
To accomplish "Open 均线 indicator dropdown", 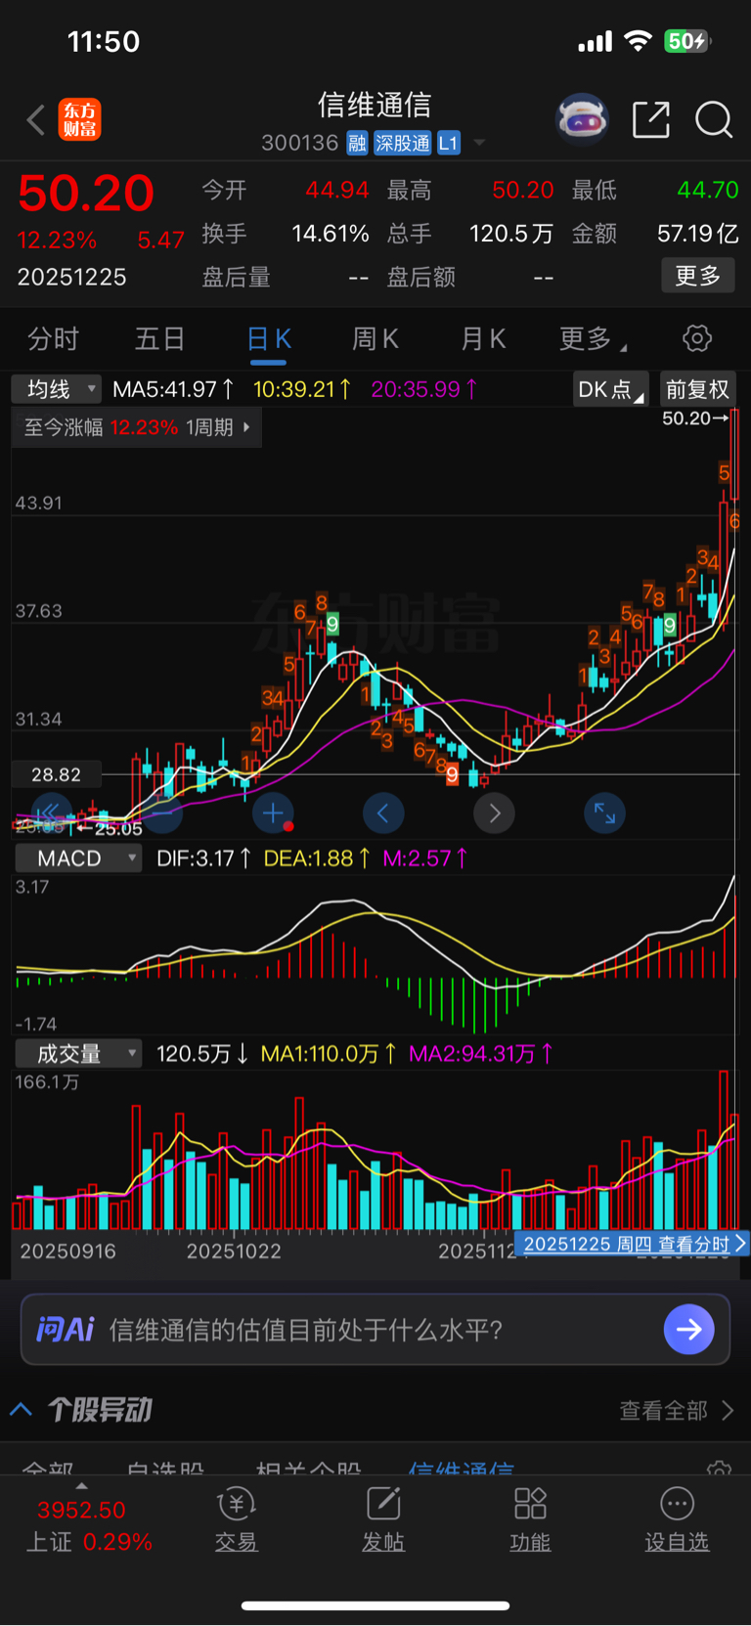I will click(x=56, y=389).
